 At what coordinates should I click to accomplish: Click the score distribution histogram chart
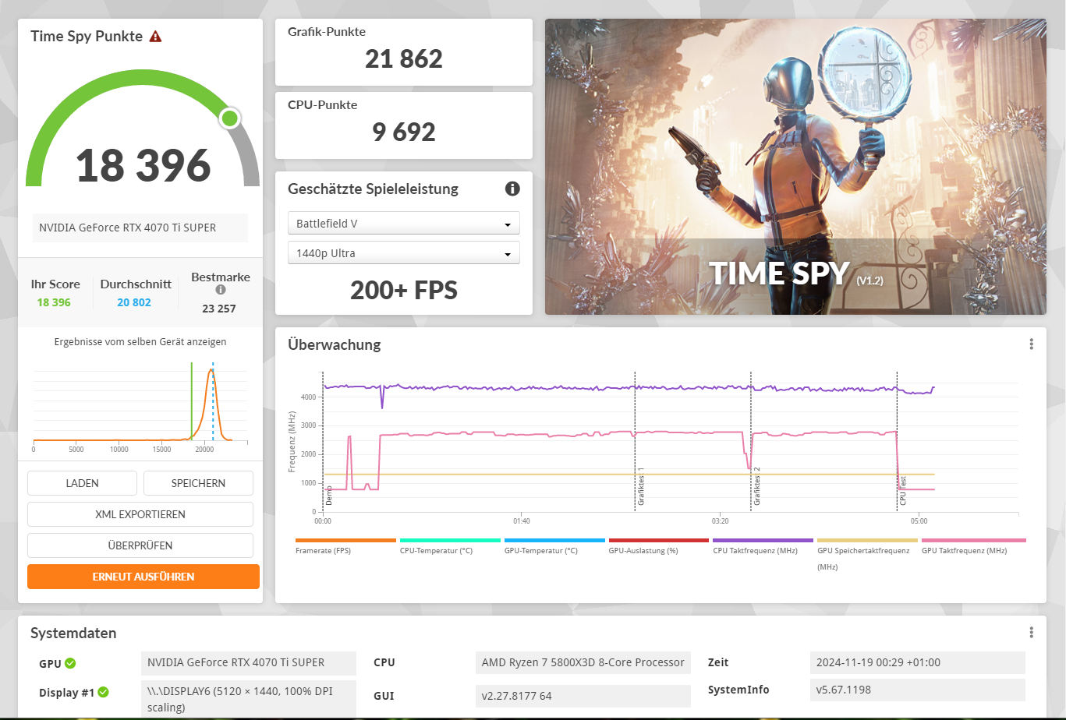pos(140,405)
